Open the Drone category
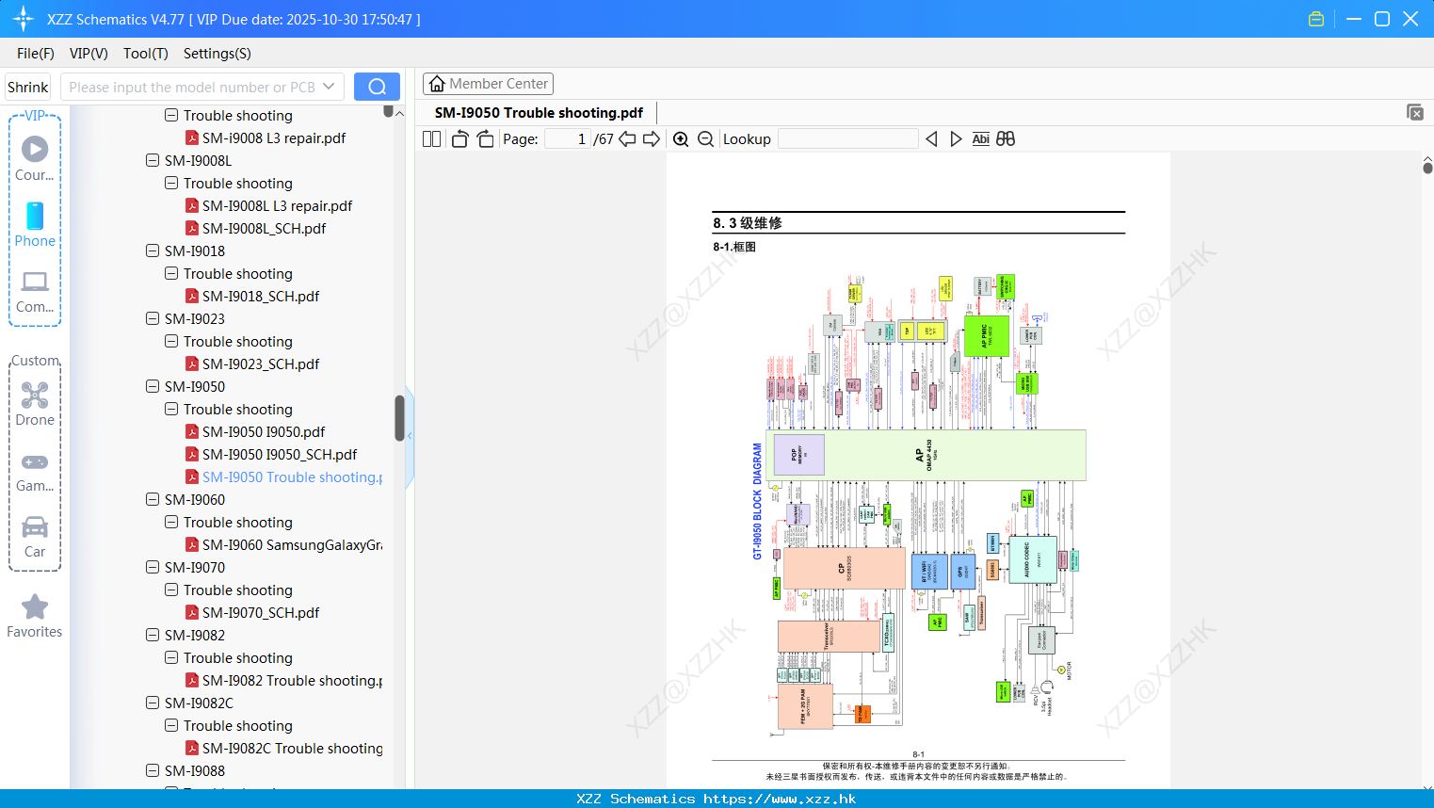 pos(35,404)
